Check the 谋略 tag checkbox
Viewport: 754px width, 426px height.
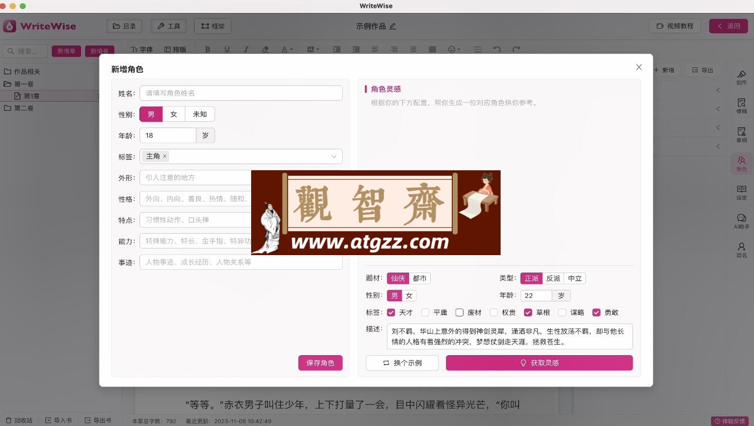click(x=562, y=312)
